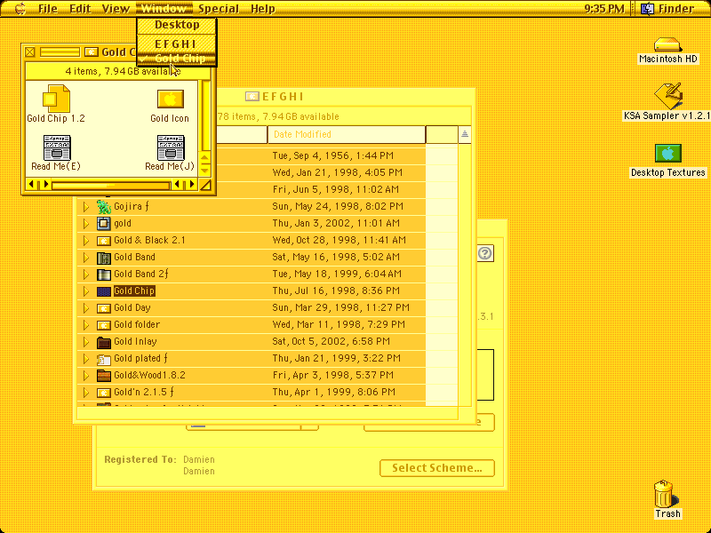
Task: Choose Desktop in the Window menu
Action: (x=177, y=25)
